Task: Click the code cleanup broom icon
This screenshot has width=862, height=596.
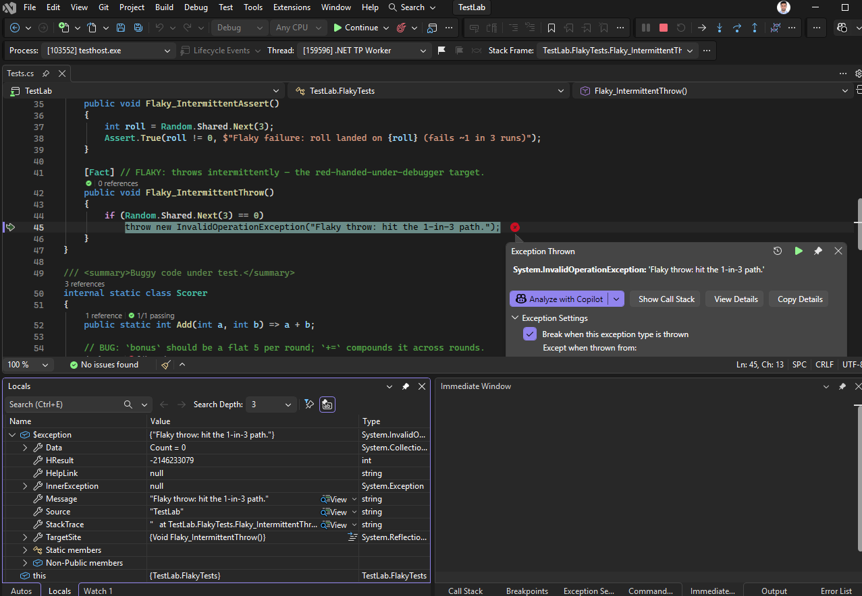Action: (166, 365)
